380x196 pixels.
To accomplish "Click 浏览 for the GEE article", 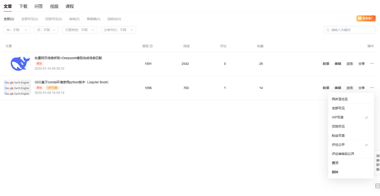I will pos(349,88).
